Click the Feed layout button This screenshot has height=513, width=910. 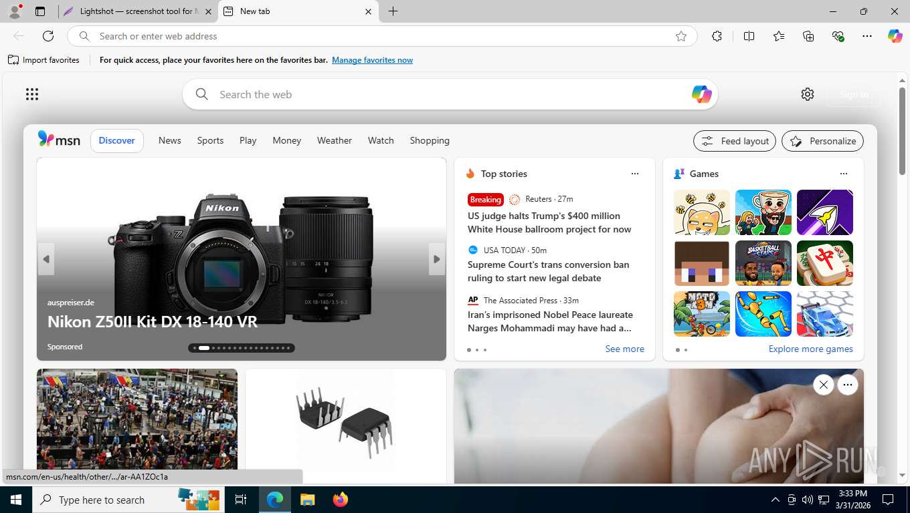pyautogui.click(x=735, y=141)
